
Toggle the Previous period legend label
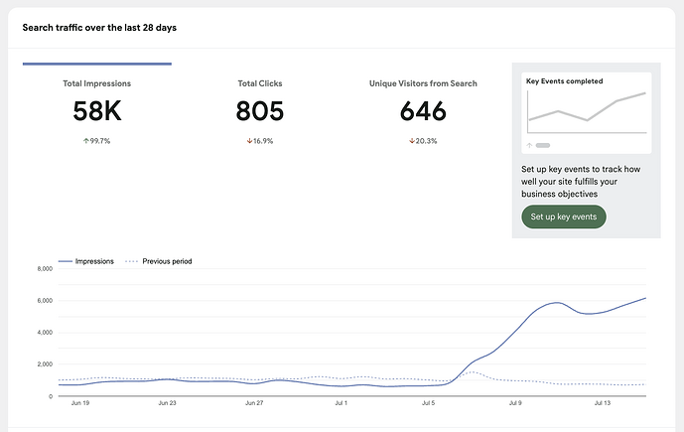167,261
